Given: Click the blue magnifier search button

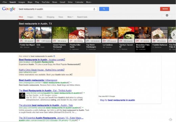Looking at the screenshot, I should tap(104, 9).
